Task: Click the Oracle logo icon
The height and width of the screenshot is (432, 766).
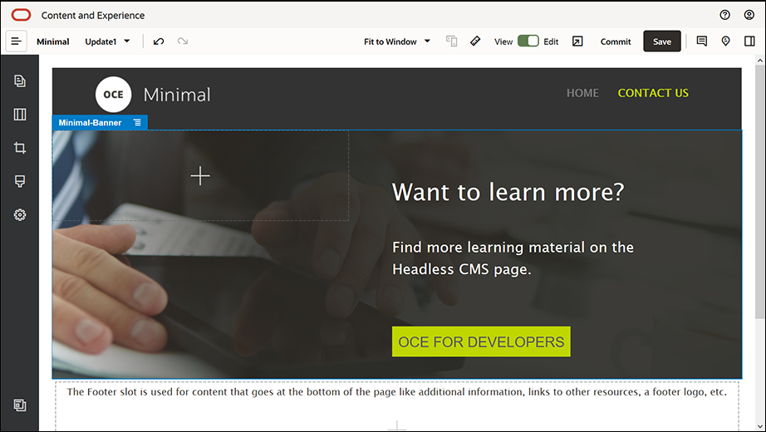Action: click(x=21, y=15)
